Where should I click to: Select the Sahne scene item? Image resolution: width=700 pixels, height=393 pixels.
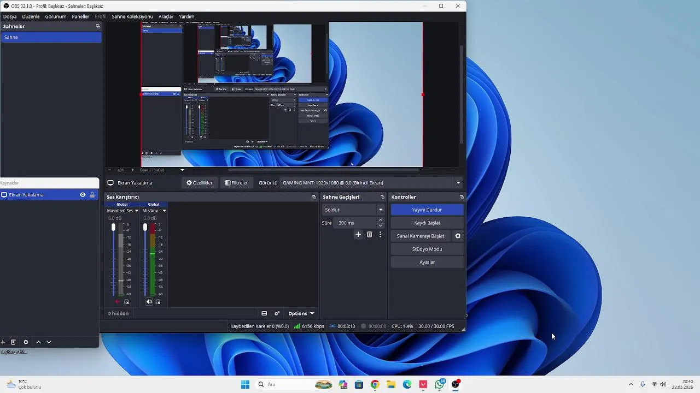click(x=51, y=37)
